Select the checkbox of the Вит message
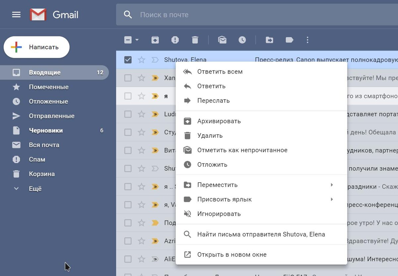398x276 pixels. click(128, 150)
